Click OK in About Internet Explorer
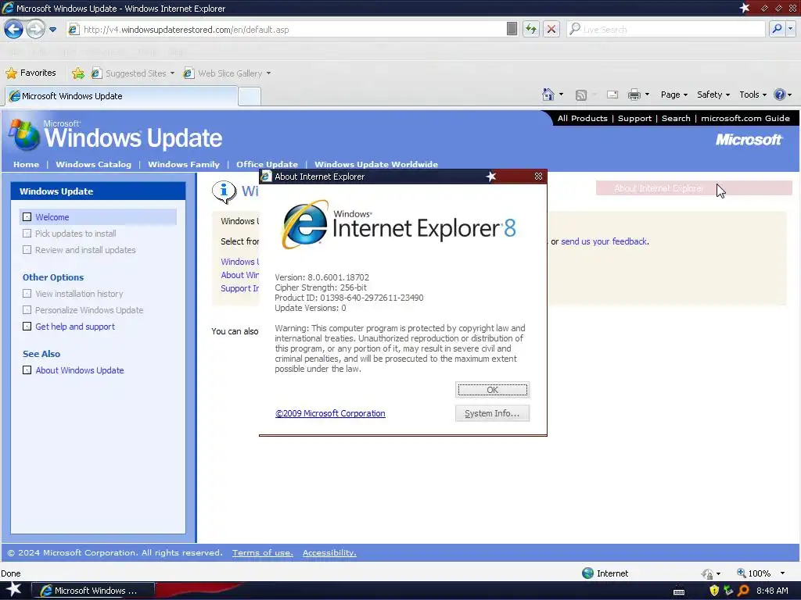801x600 pixels. (493, 390)
